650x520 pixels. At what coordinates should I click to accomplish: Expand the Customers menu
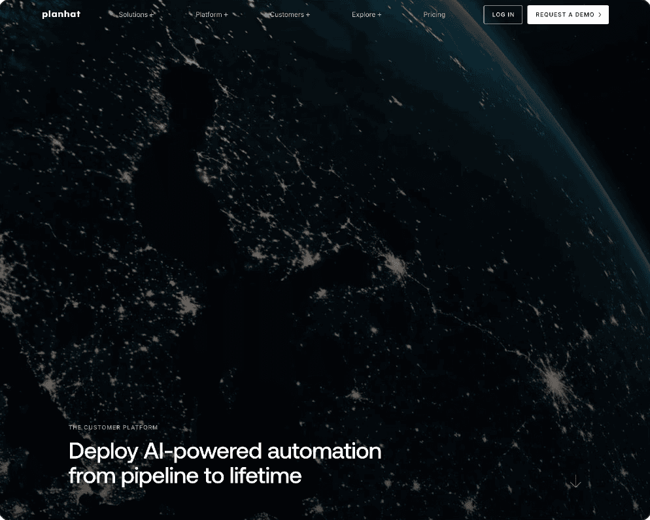click(290, 14)
